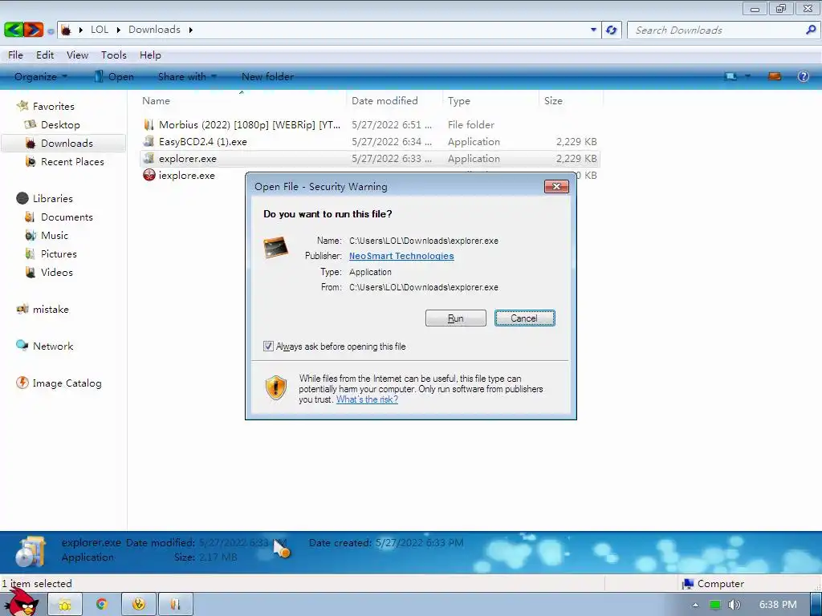Click the Open toolbar button
822x616 pixels.
pos(114,76)
